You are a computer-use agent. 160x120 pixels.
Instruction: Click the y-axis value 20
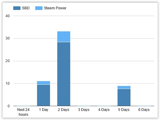8,61
